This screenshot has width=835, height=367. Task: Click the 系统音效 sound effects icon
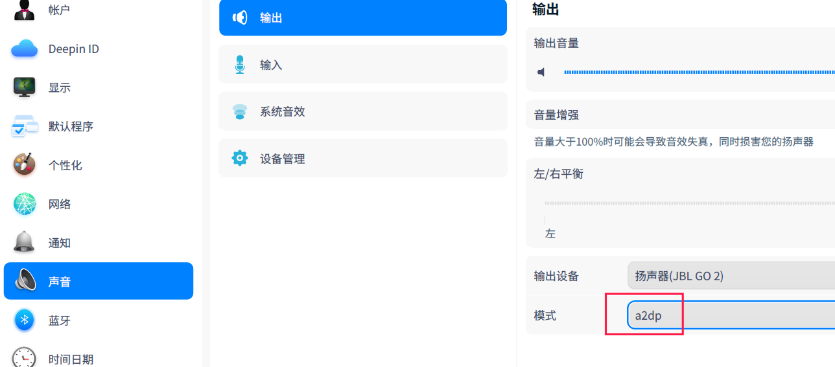[x=240, y=111]
